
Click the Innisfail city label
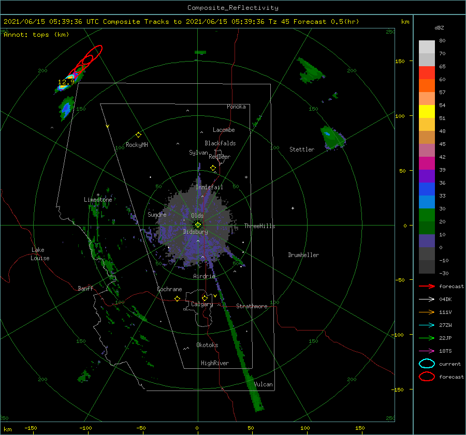[x=209, y=187]
